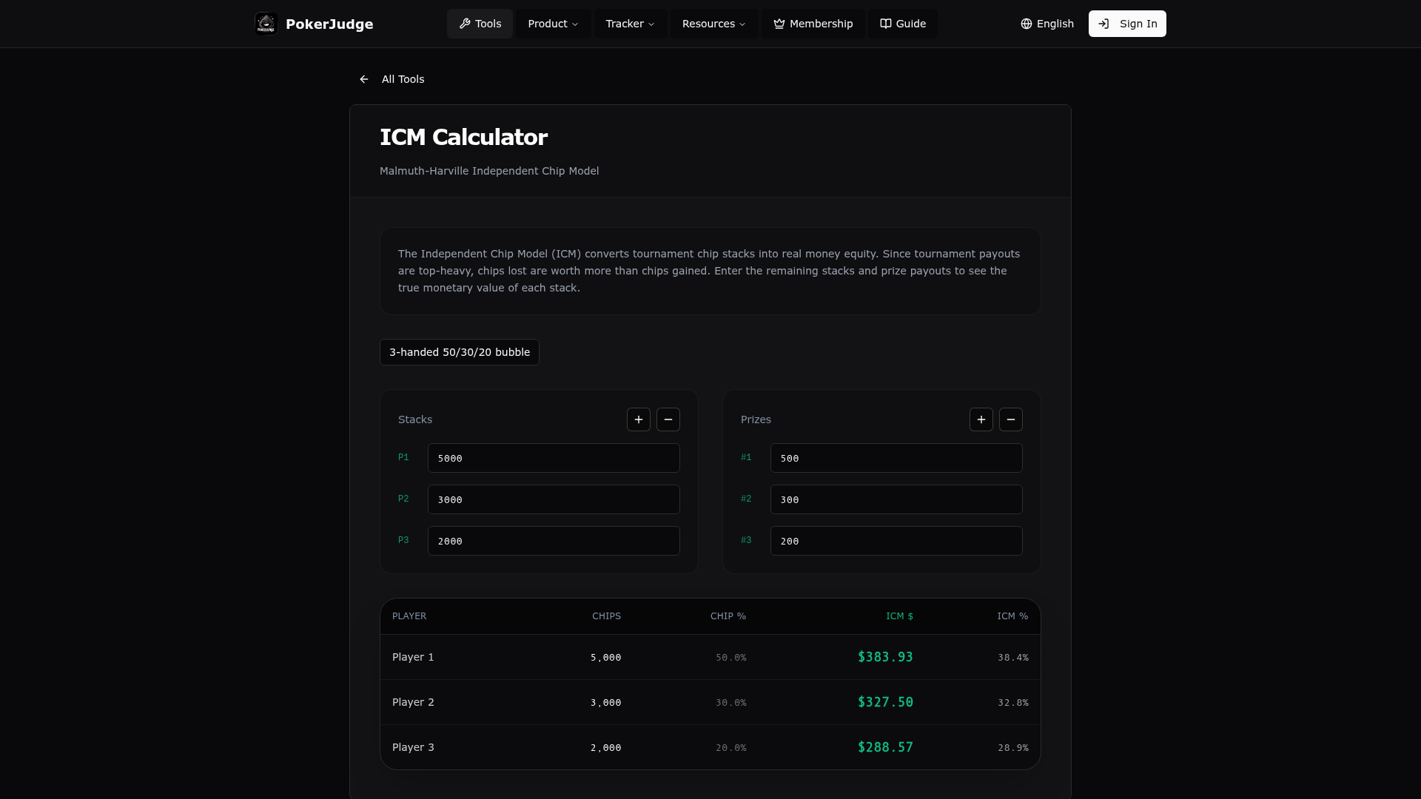Change language from English
This screenshot has width=1421, height=799.
(1047, 24)
